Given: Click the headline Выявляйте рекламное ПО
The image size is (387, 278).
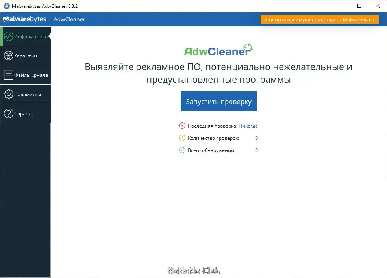Looking at the screenshot, I should coord(218,73).
